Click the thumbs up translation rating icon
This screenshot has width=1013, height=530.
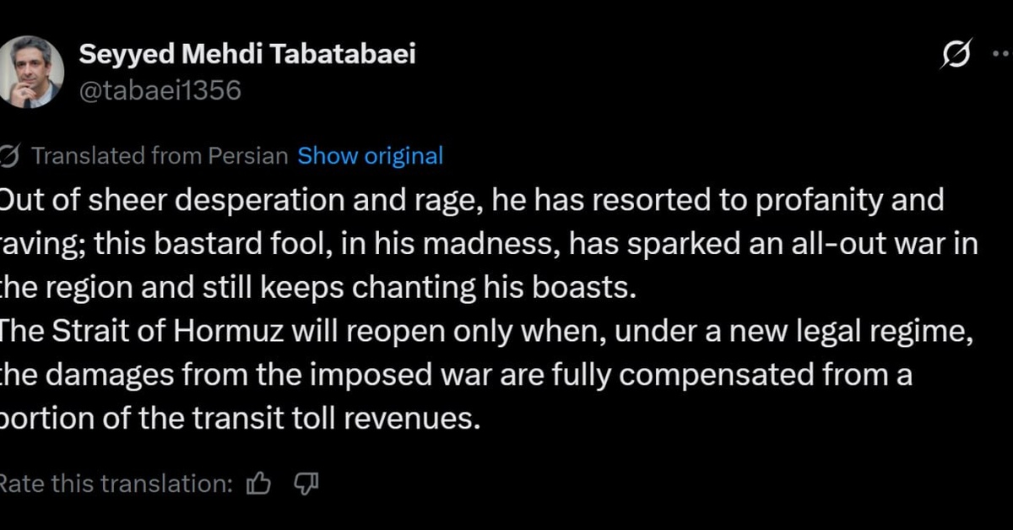coord(258,484)
